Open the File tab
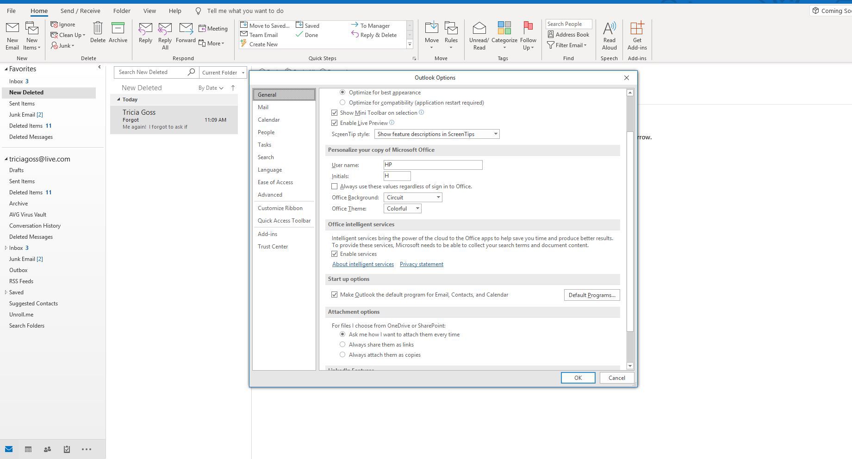Screen dimensions: 852x459 pos(11,11)
